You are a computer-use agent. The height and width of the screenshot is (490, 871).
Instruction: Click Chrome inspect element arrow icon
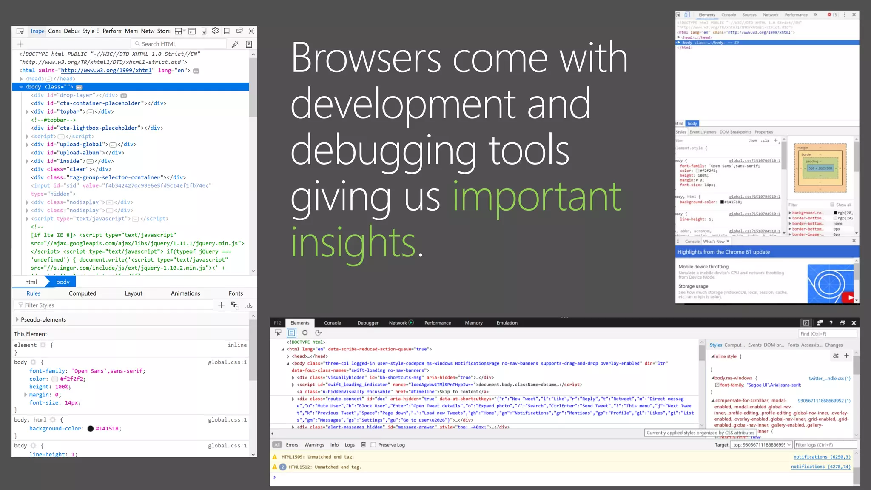pos(678,15)
